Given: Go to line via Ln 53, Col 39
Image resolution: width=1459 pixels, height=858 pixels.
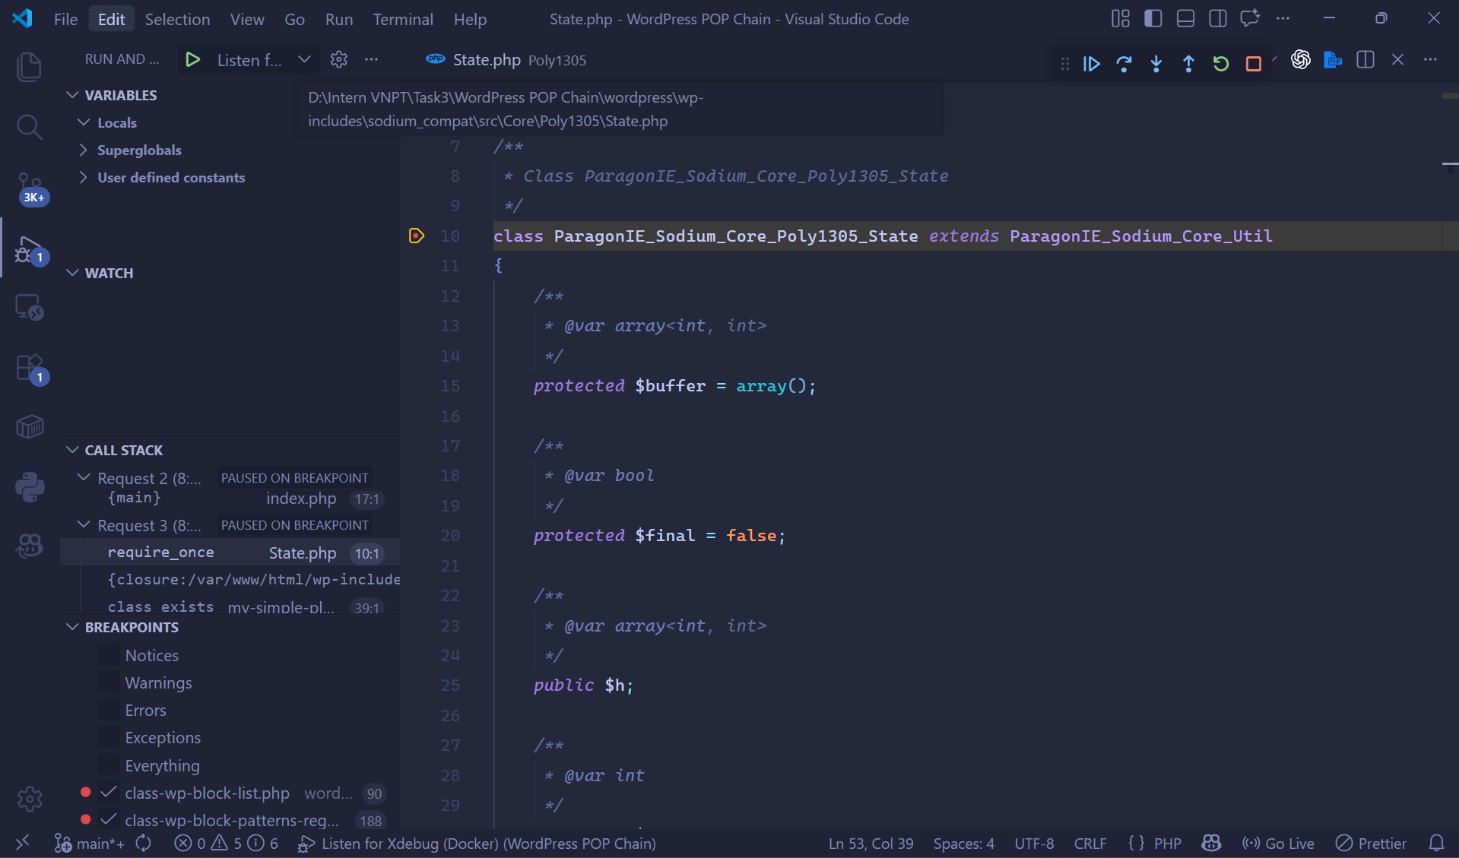Looking at the screenshot, I should (871, 844).
